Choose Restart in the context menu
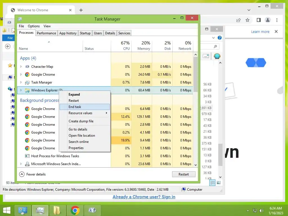This screenshot has height=216, width=288. [x=85, y=101]
